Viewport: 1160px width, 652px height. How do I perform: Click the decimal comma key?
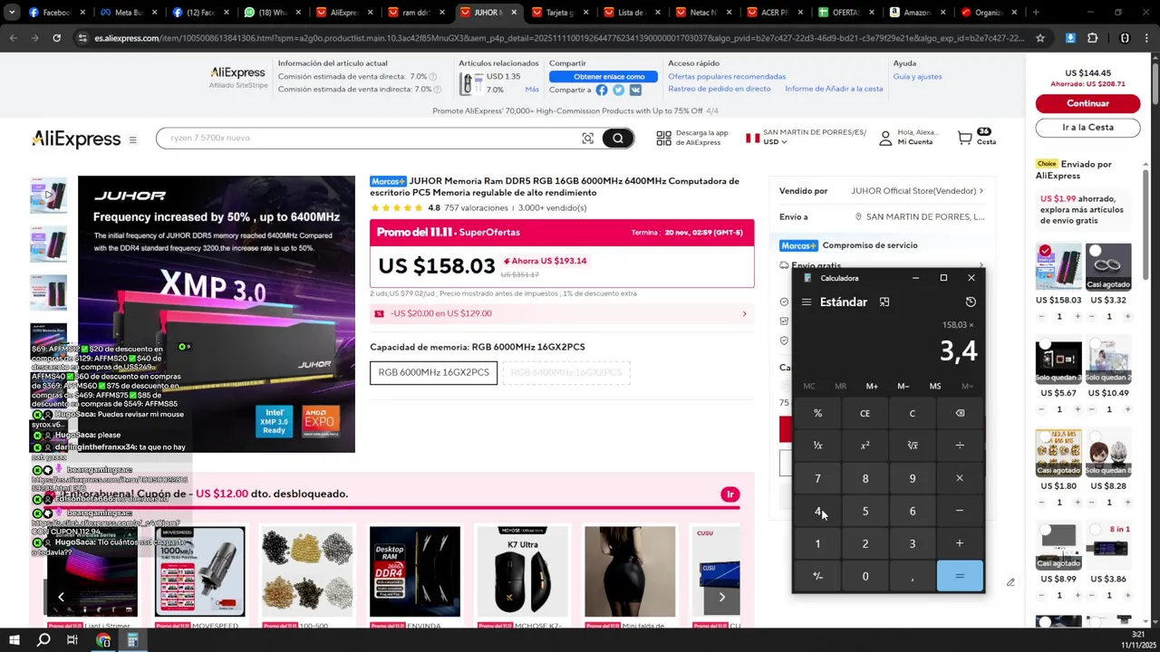913,576
